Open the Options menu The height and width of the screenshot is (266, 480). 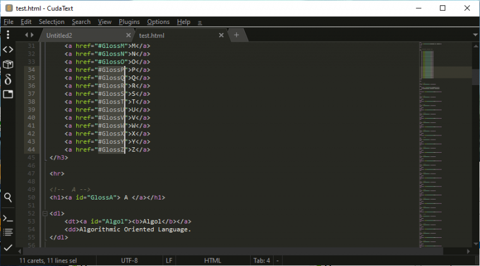tap(158, 22)
